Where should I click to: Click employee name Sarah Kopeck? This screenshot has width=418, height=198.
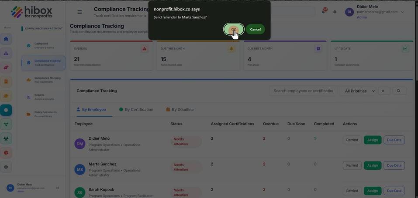tap(101, 189)
